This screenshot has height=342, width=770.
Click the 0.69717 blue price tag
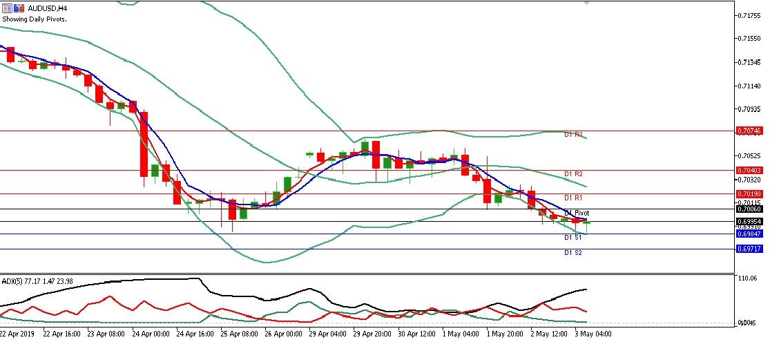tap(749, 249)
